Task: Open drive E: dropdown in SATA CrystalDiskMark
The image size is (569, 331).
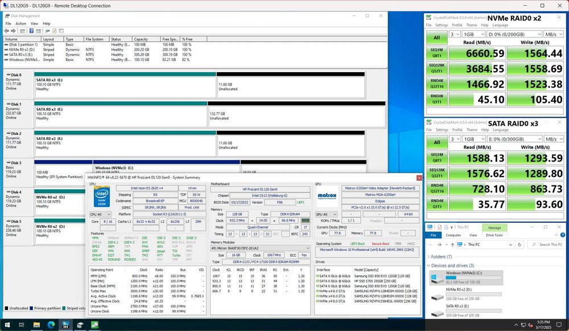Action: (514, 139)
